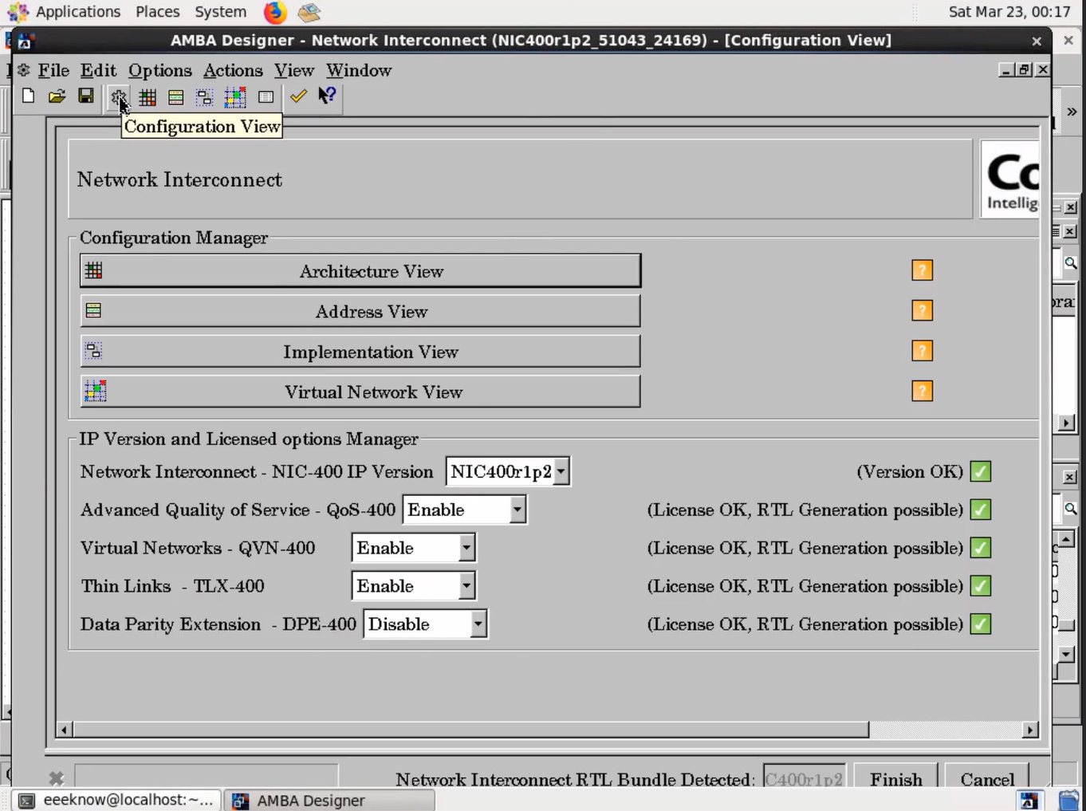This screenshot has height=811, width=1086.
Task: Open Address View from the toolbar icon
Action: point(176,97)
